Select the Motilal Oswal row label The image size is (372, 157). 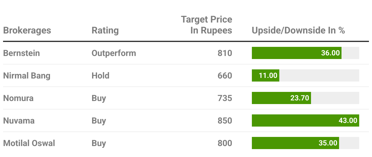click(x=29, y=143)
